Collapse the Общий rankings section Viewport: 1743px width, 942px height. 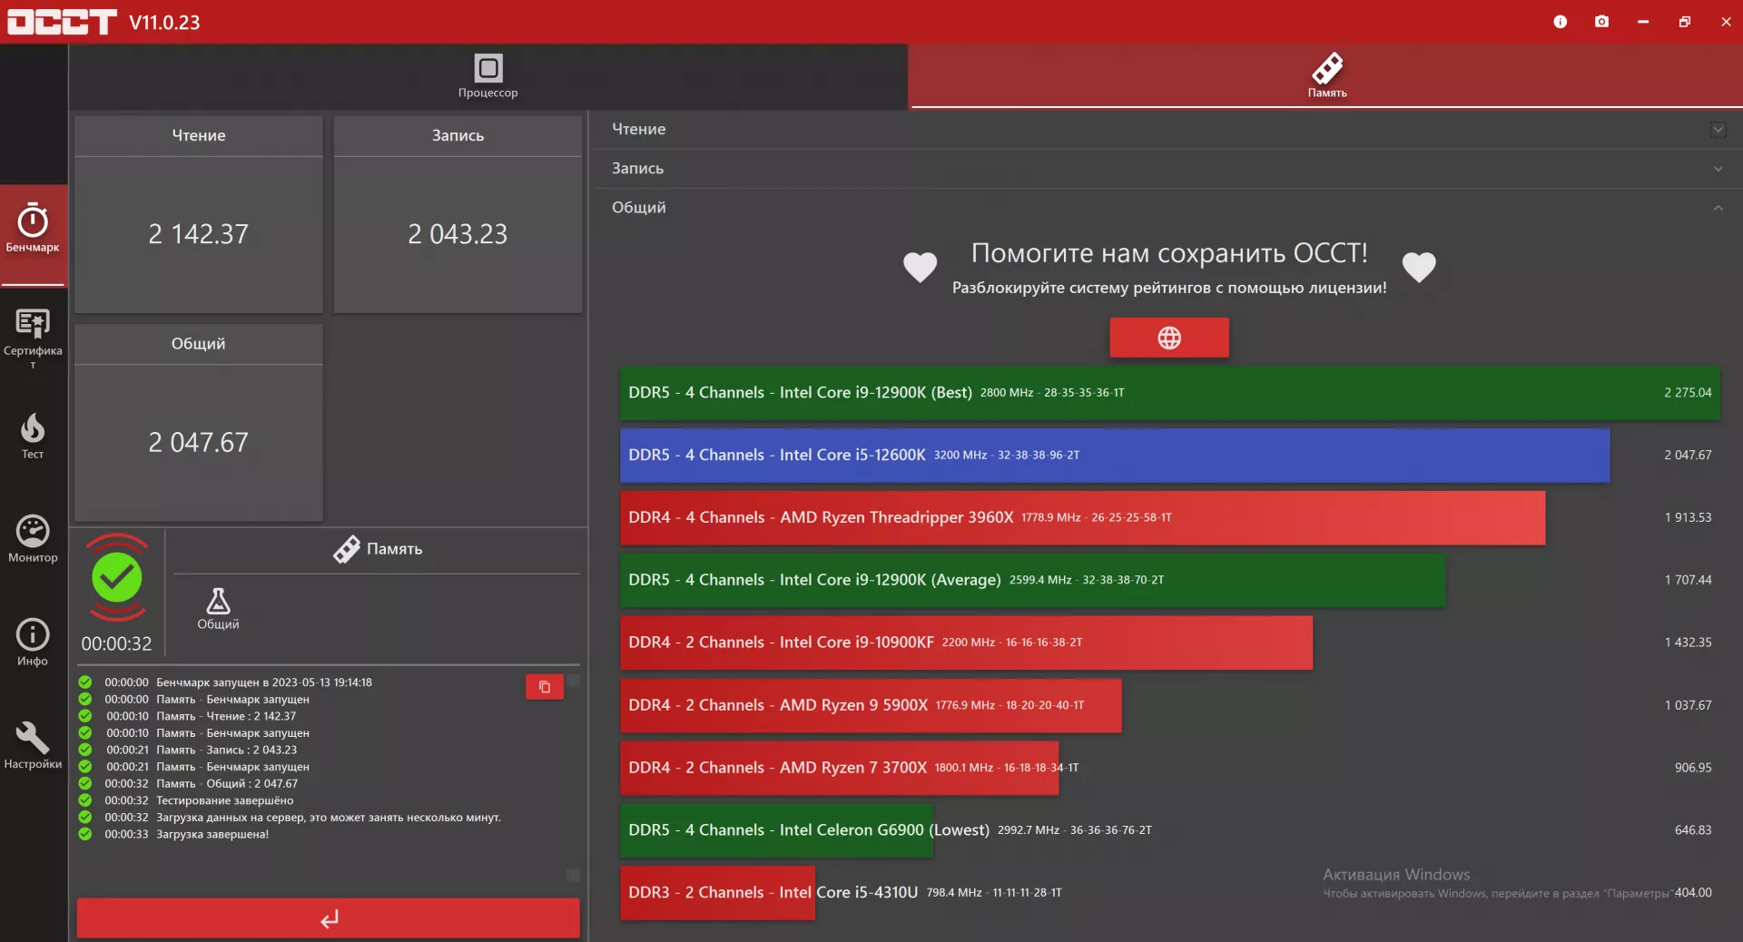click(1167, 208)
